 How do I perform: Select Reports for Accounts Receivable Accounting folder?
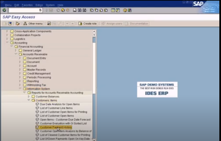55,92
